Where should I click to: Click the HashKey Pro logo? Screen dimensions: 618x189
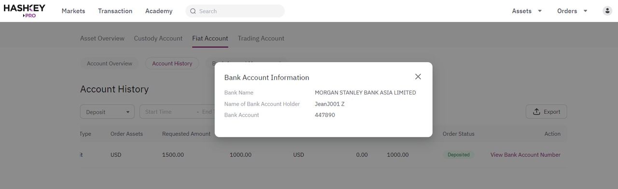click(x=25, y=11)
